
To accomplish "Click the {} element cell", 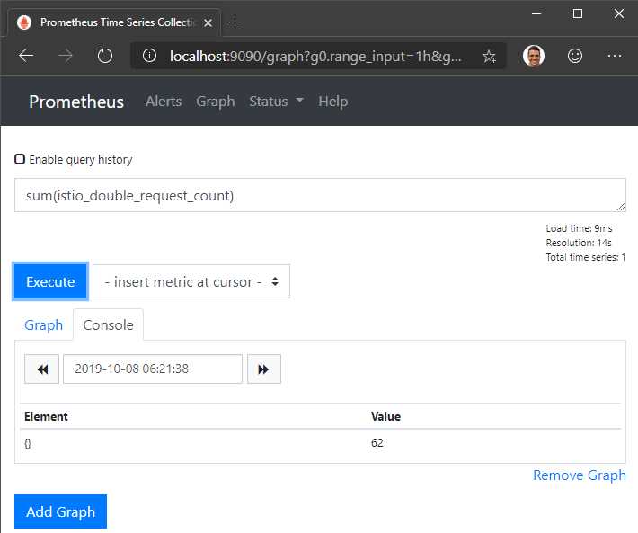I will (x=28, y=443).
